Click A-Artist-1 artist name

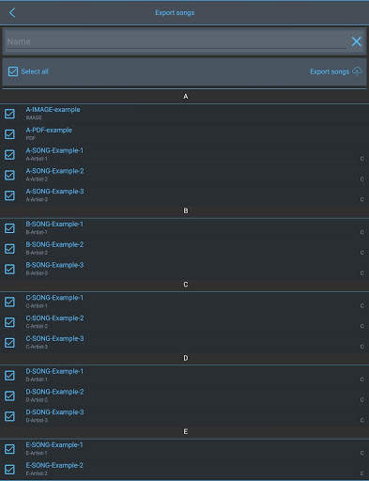(37, 159)
